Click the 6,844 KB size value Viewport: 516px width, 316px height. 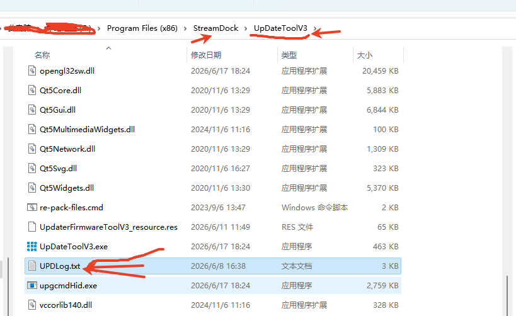click(382, 110)
